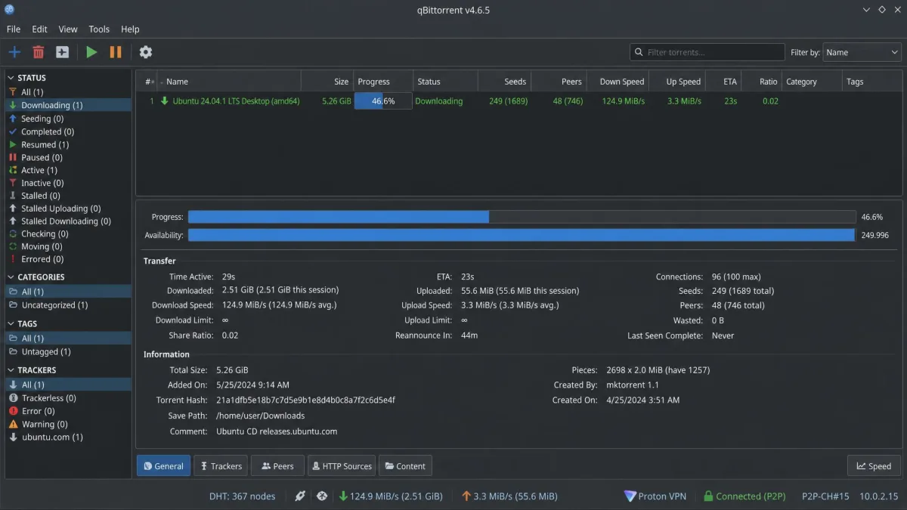This screenshot has height=510, width=907.
Task: Select the Stalled (0) filter
Action: tap(68, 196)
